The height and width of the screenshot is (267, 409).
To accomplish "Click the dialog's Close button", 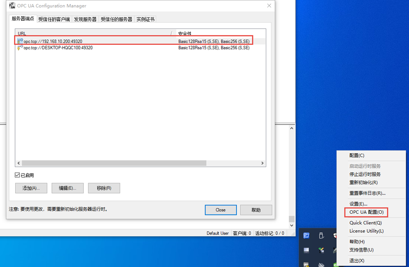I will tap(221, 210).
